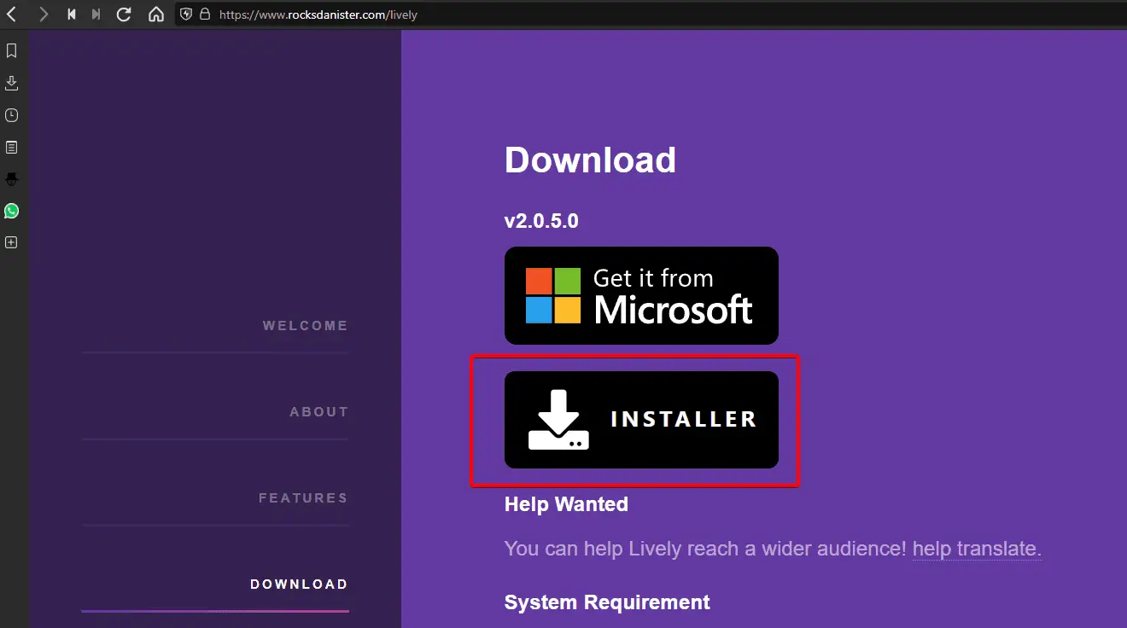The image size is (1127, 628).
Task: Navigate to the WELCOME section
Action: [x=305, y=326]
